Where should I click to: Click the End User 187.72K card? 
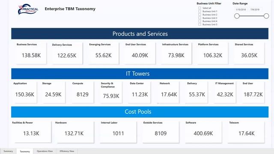pyautogui.click(x=253, y=92)
